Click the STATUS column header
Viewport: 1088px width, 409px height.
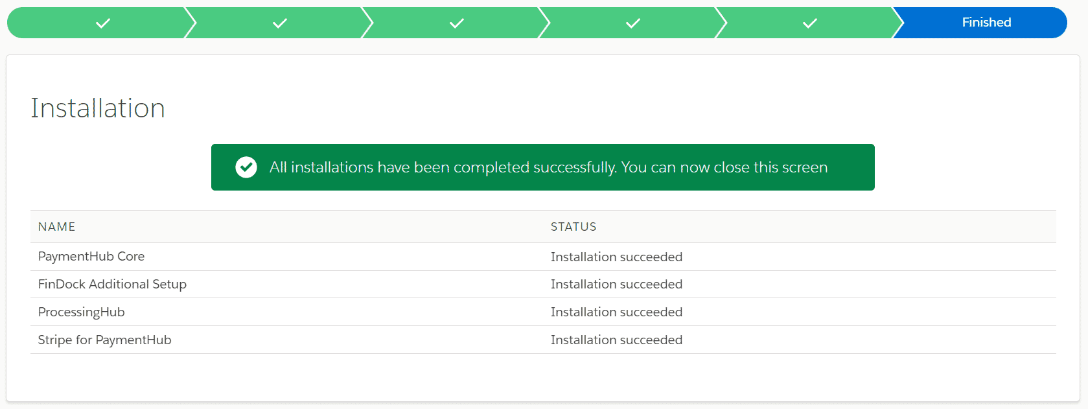point(573,226)
